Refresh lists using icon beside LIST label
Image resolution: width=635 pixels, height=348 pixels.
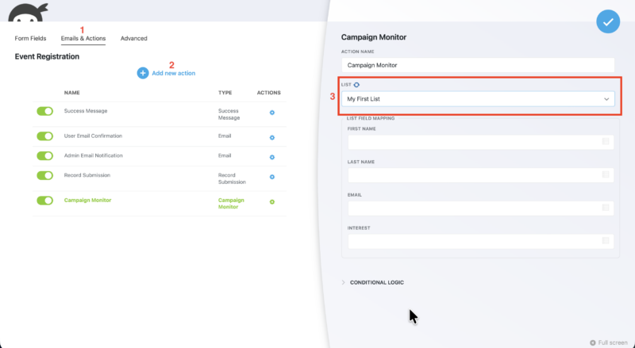click(x=356, y=85)
